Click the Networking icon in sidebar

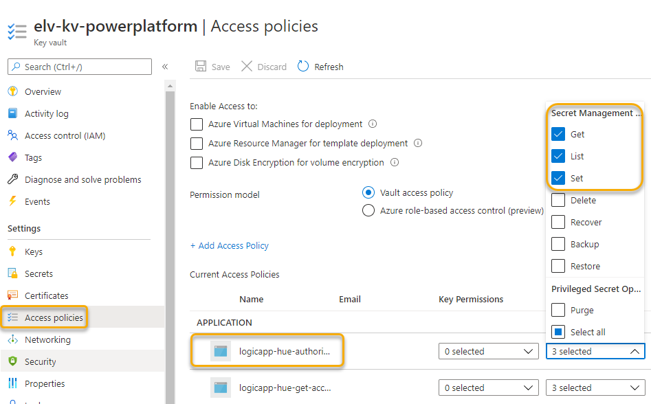(x=13, y=339)
